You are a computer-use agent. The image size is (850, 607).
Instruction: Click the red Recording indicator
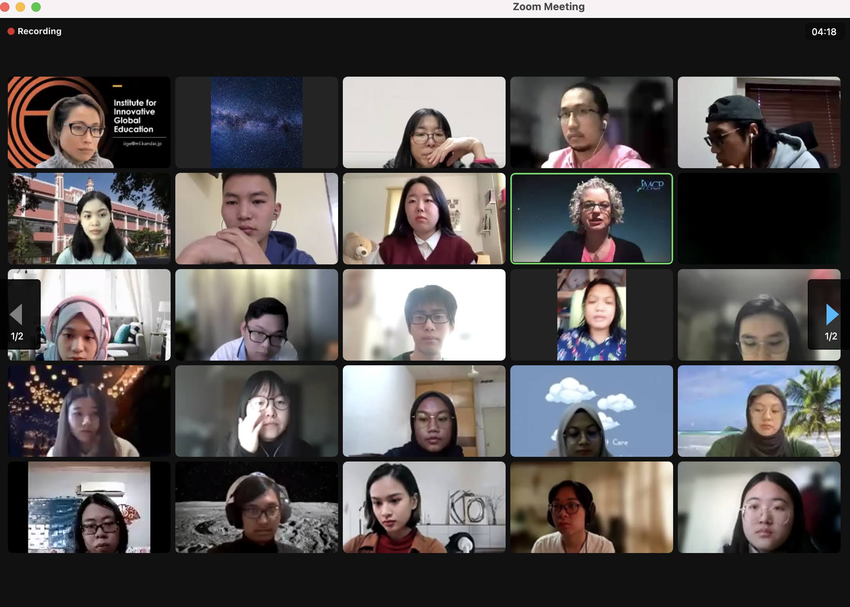[34, 31]
